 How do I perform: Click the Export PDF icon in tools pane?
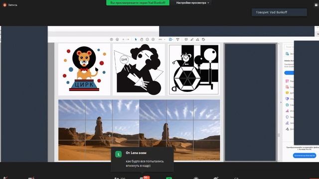287,54
